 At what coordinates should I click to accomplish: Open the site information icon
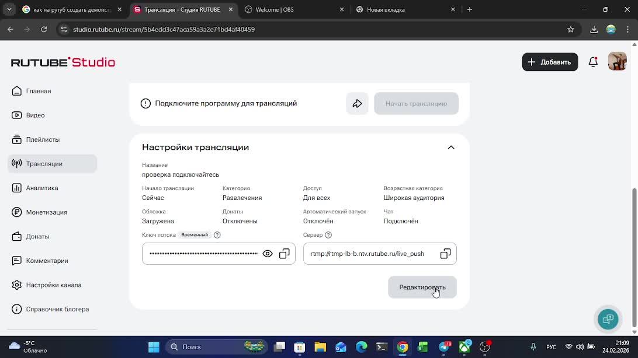(x=64, y=29)
